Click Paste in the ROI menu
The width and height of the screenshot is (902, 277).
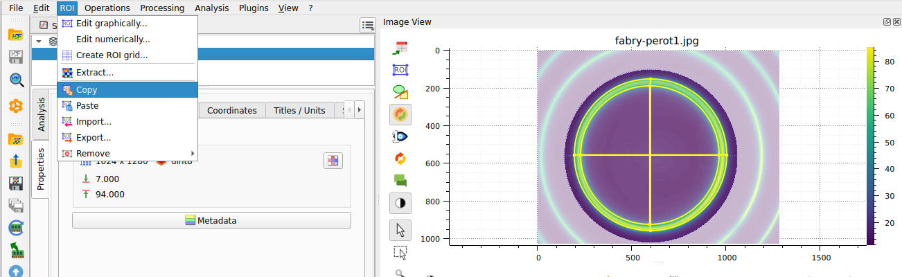[127, 106]
